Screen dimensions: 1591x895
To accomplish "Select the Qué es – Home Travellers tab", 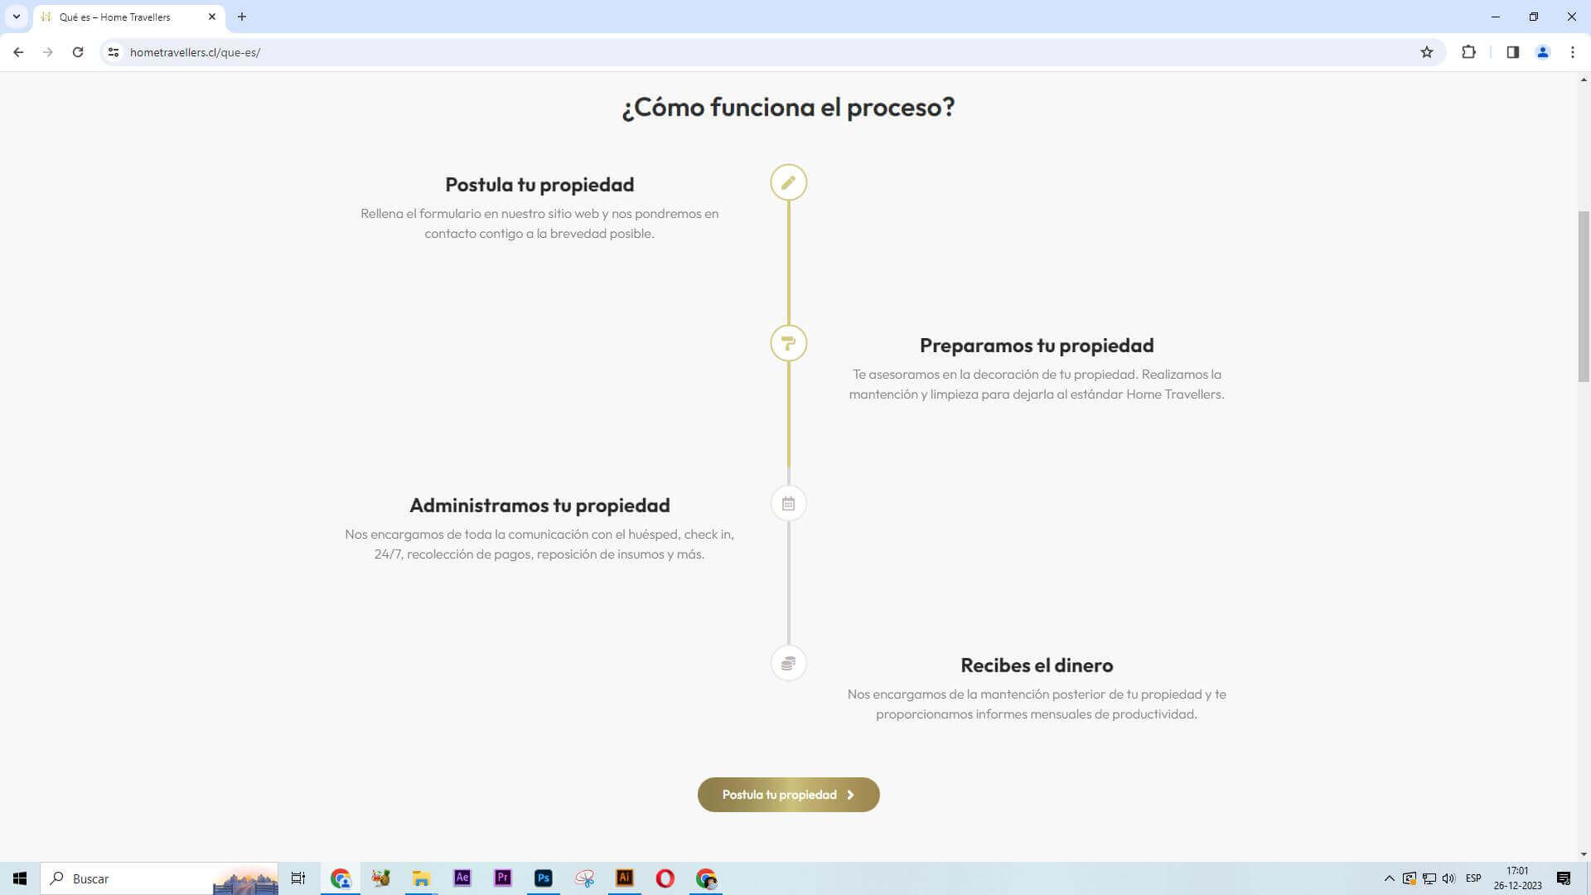I will [124, 17].
